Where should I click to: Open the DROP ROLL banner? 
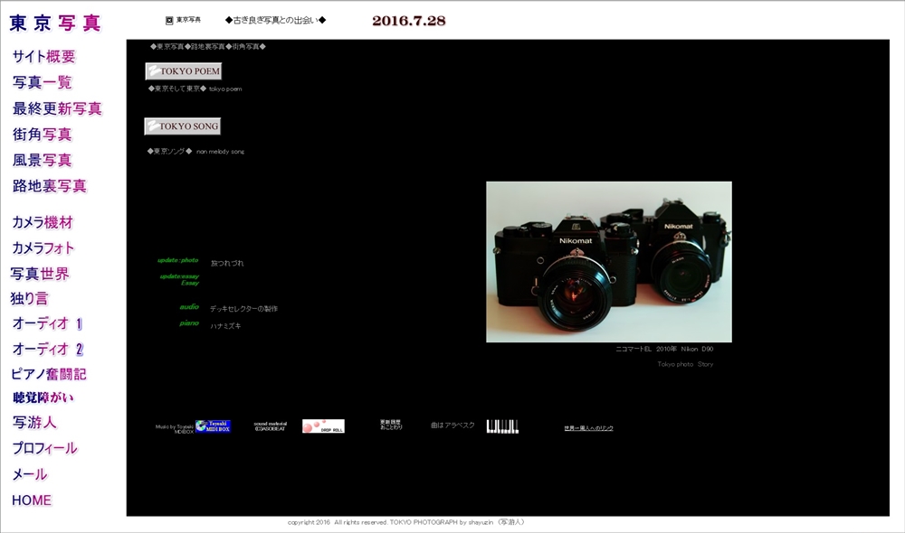pos(323,426)
